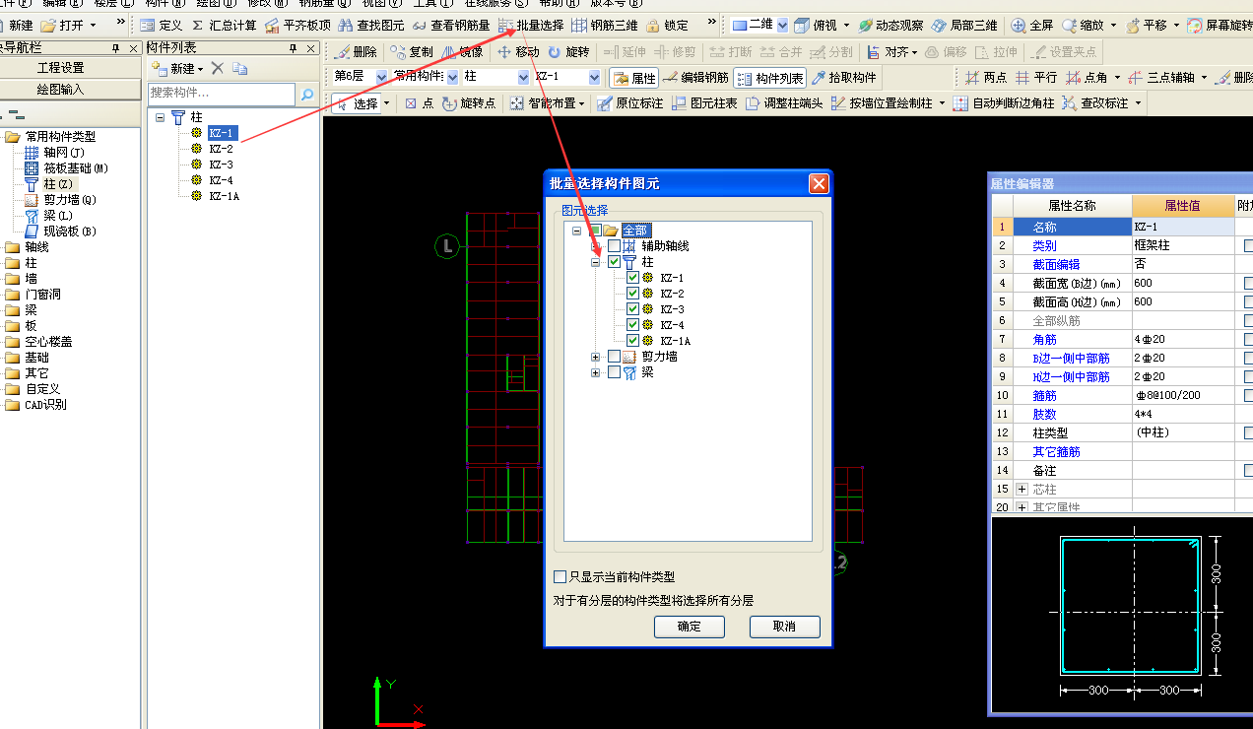Open 钢筋三维 rebar 3D view
The width and height of the screenshot is (1253, 729).
604,25
